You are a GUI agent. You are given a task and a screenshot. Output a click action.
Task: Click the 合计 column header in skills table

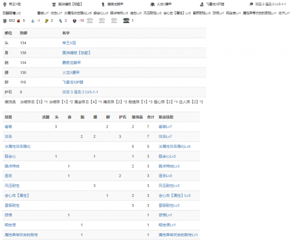(x=151, y=117)
